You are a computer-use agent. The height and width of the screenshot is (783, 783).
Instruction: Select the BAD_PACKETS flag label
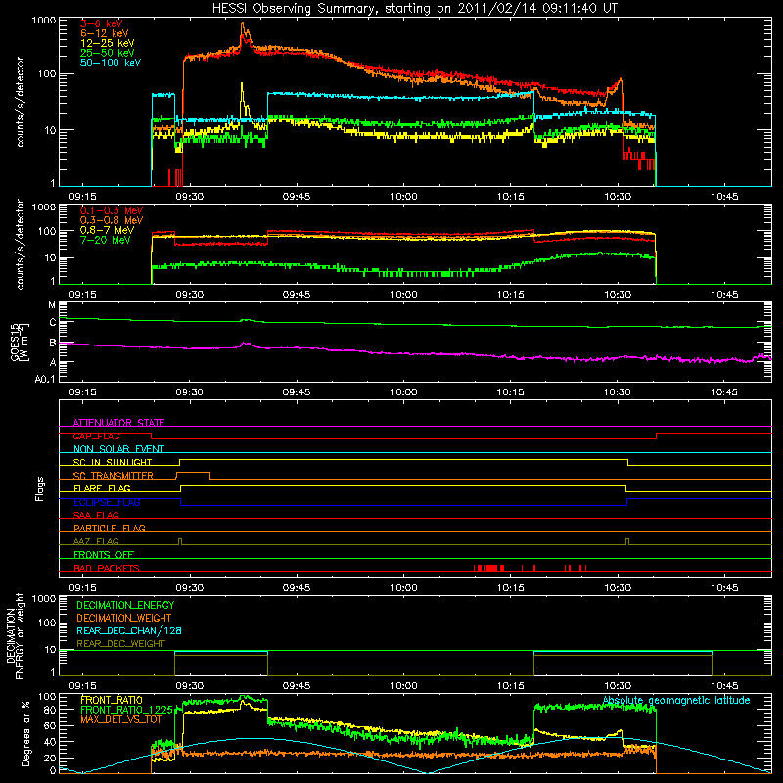pyautogui.click(x=107, y=568)
